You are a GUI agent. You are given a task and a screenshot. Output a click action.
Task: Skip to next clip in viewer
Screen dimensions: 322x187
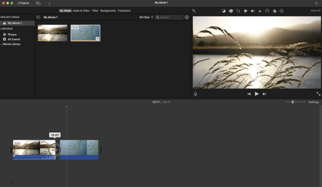tap(264, 94)
